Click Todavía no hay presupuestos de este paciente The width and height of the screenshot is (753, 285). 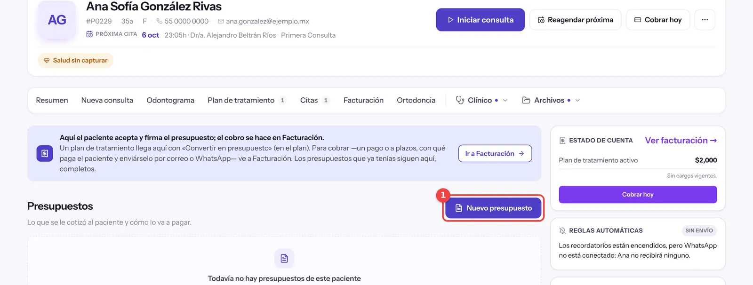click(x=284, y=278)
